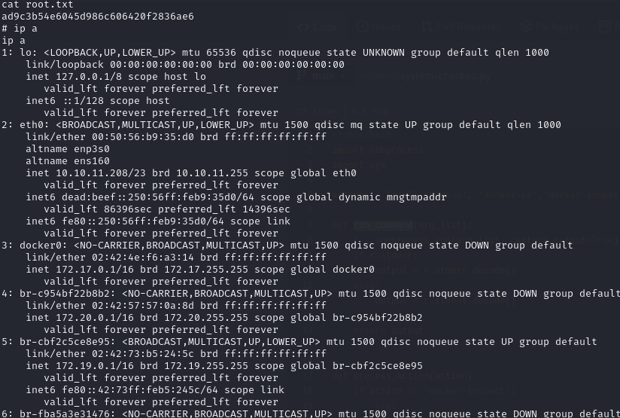The height and width of the screenshot is (418, 620).
Task: Click the faint Code angle-brackets icon
Action: 303,27
